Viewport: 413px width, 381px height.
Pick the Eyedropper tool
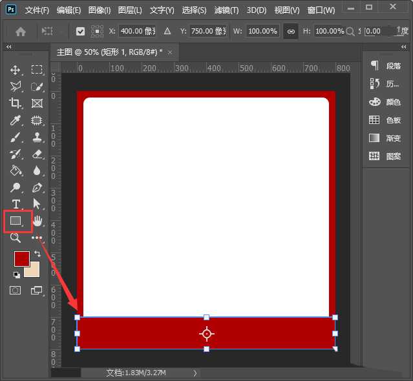click(16, 120)
